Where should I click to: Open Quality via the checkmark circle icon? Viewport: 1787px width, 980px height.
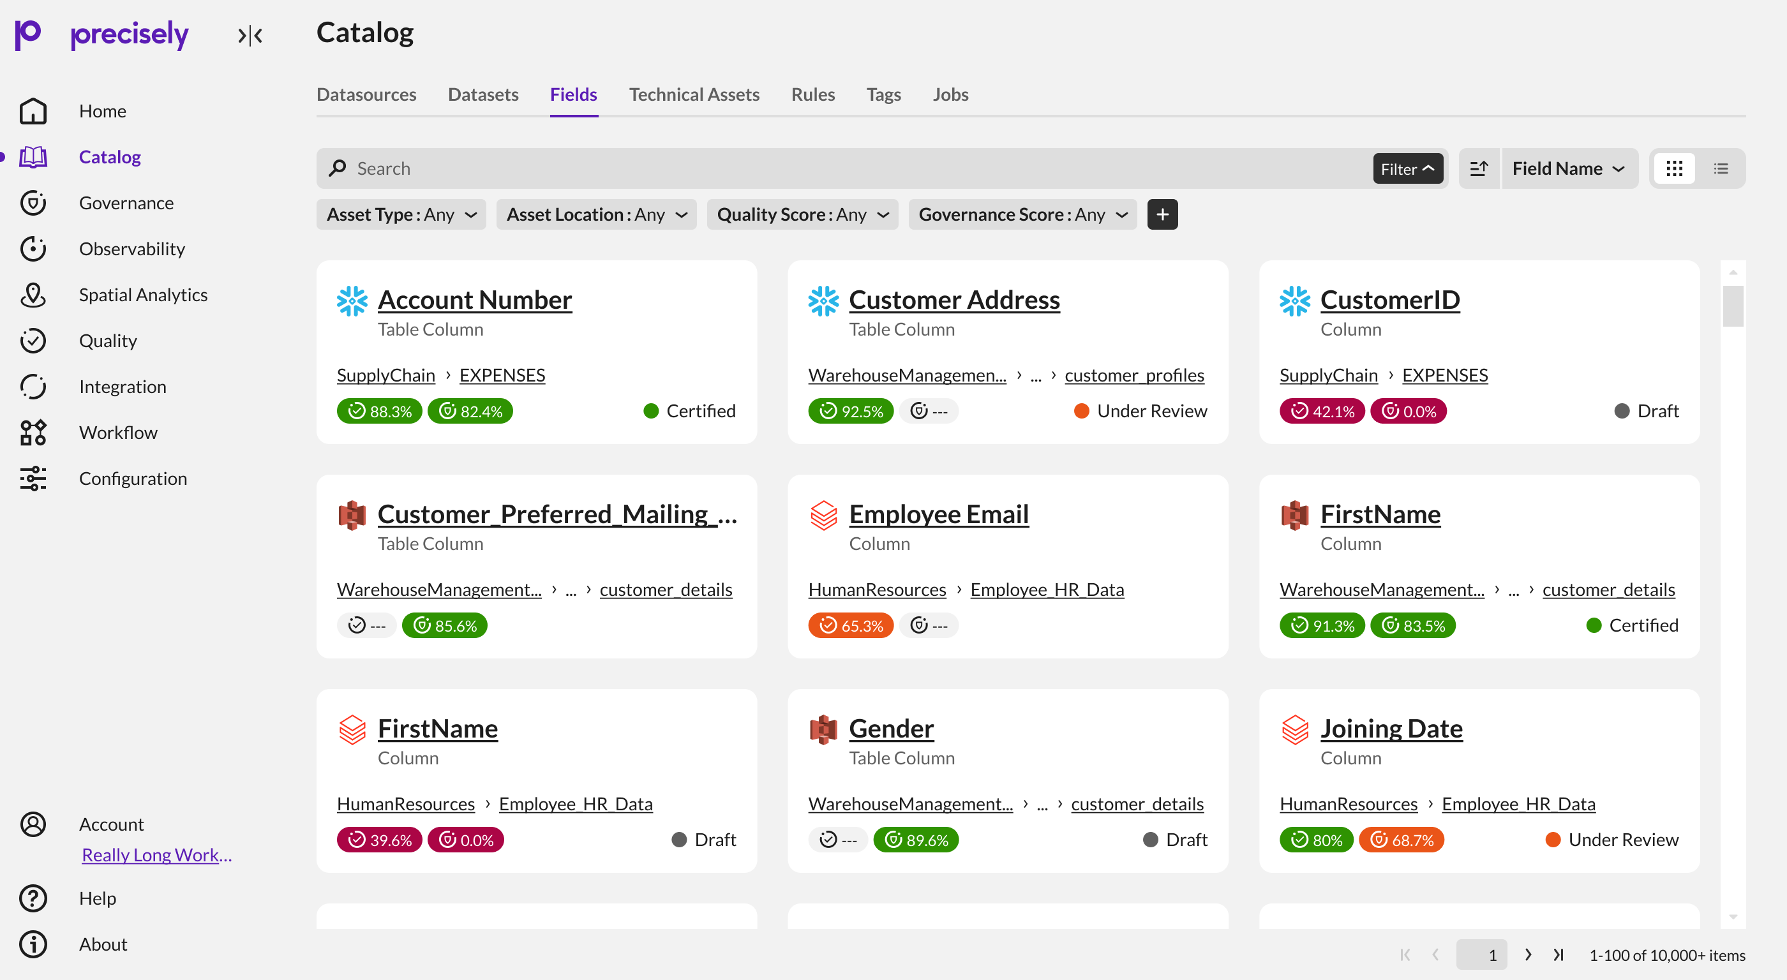pos(33,341)
